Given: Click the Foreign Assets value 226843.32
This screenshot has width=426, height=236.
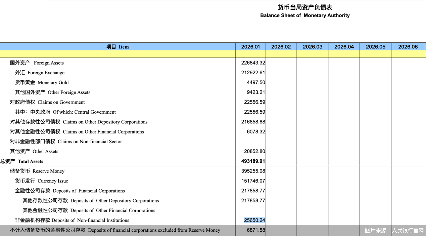Looking at the screenshot, I should click(253, 63).
